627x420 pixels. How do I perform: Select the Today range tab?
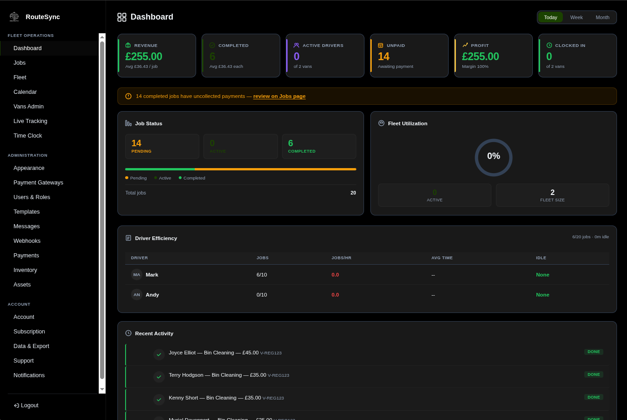[551, 17]
